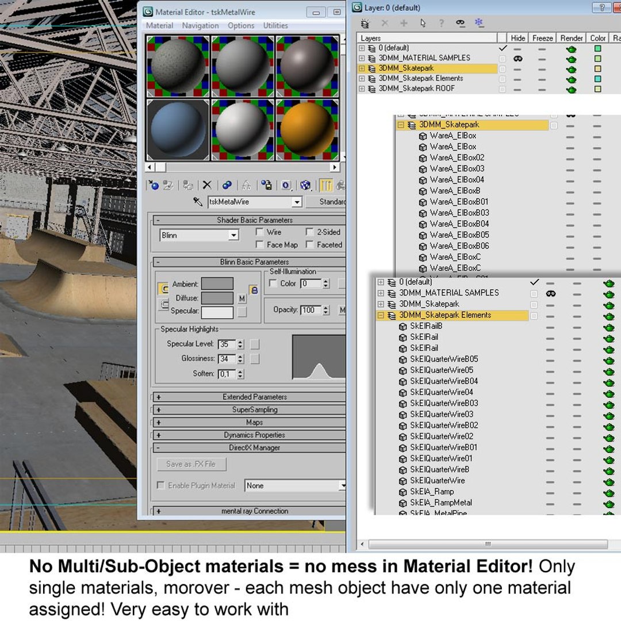Expand 3DMM_Skatepark ROOF layer in top list
Viewport: 621px width, 621px height.
(x=362, y=89)
